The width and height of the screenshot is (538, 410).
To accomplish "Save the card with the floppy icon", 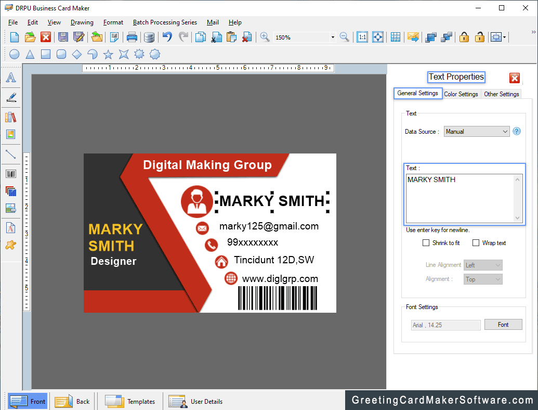I will (63, 37).
